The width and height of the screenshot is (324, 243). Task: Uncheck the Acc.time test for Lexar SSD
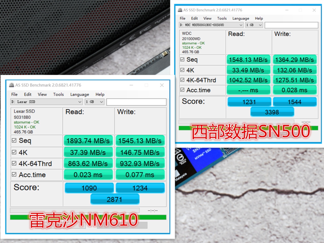click(14, 175)
